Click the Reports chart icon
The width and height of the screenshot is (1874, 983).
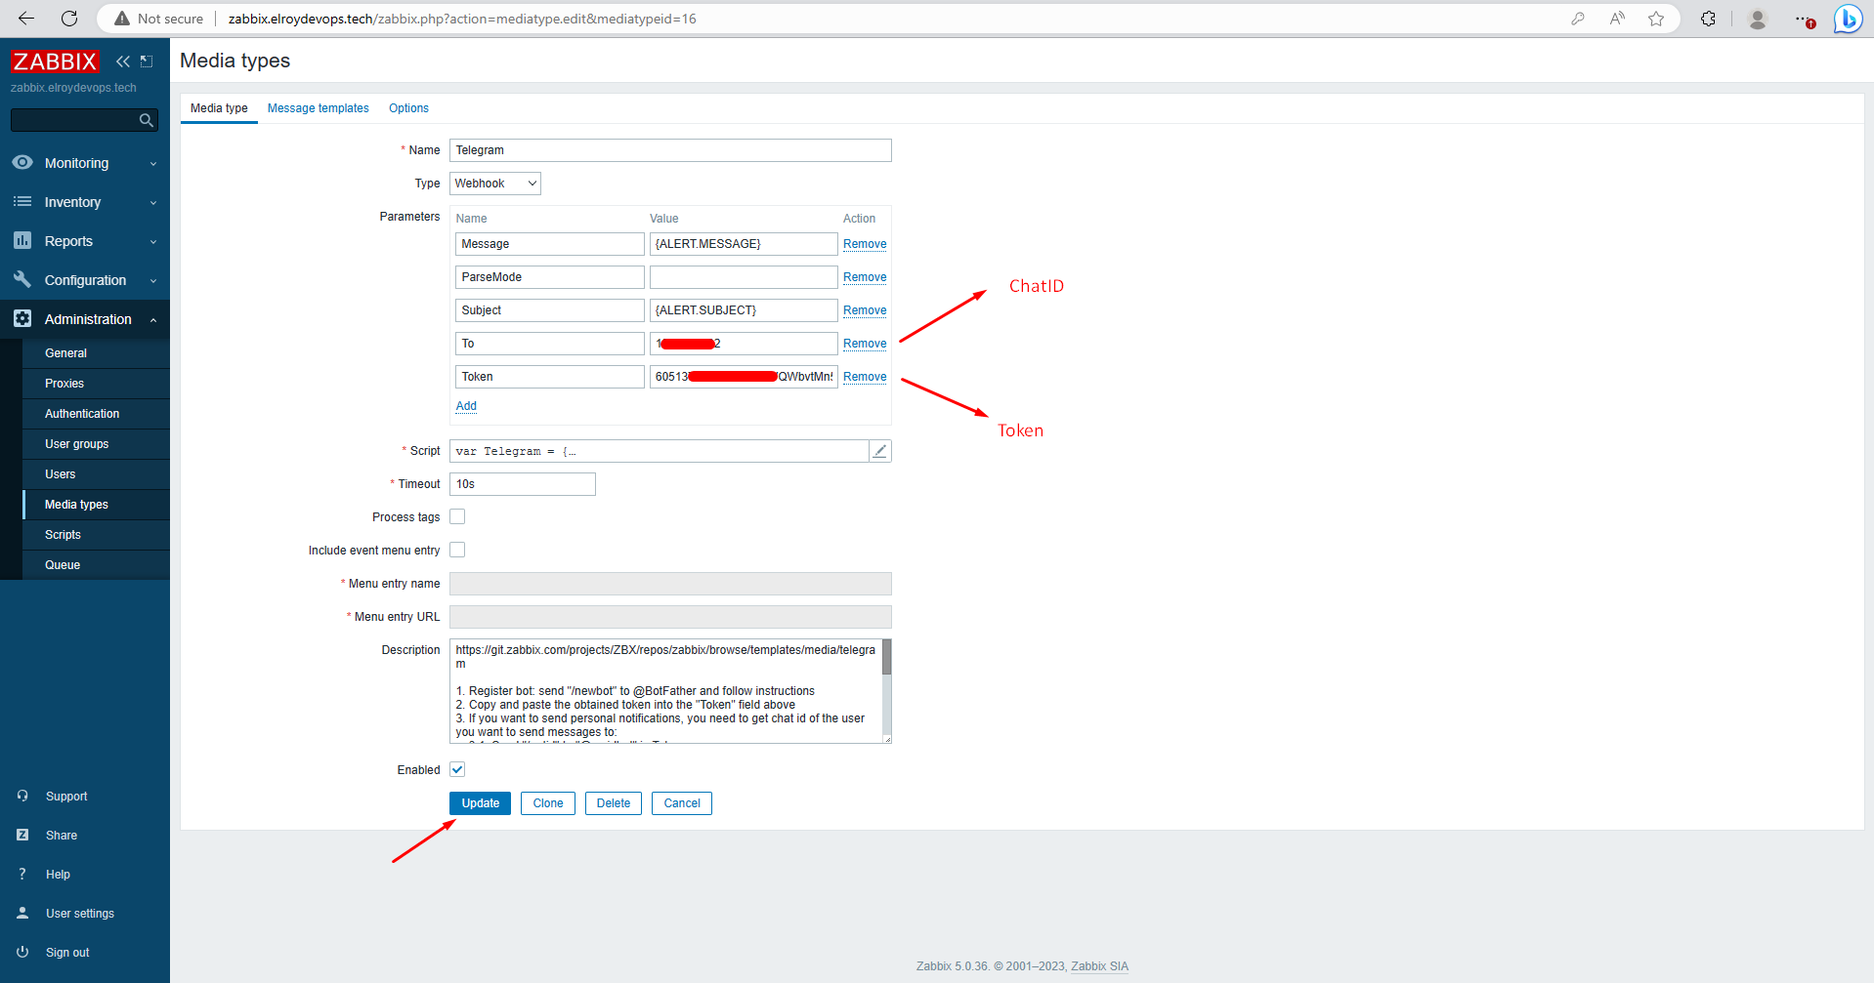22,240
